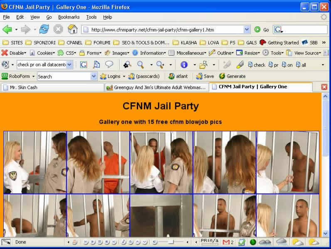
Task: Click into the RoboForm Search field
Action: pyautogui.click(x=64, y=76)
